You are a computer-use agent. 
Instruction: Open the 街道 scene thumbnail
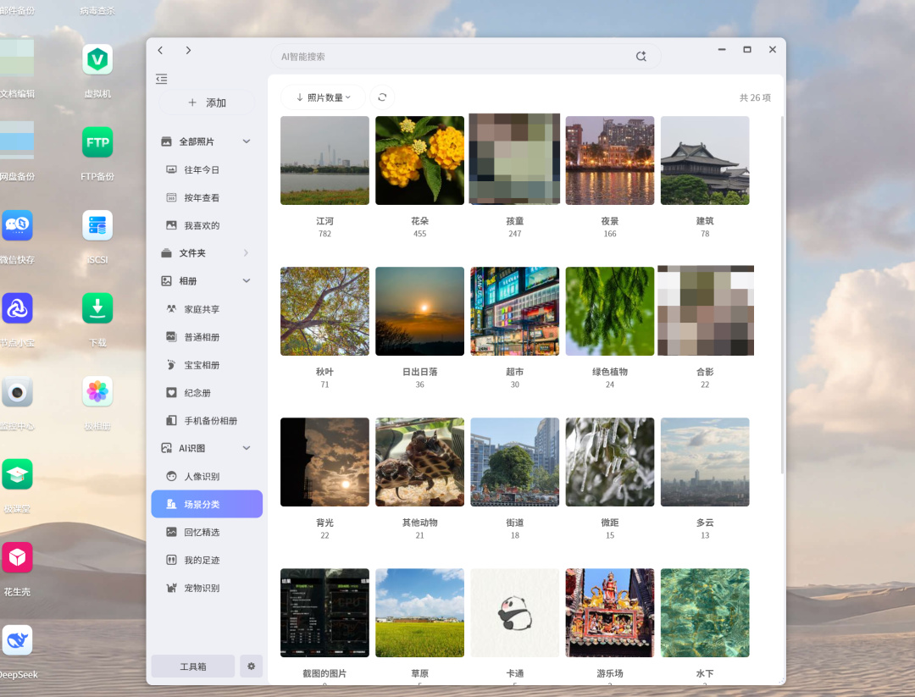[515, 462]
